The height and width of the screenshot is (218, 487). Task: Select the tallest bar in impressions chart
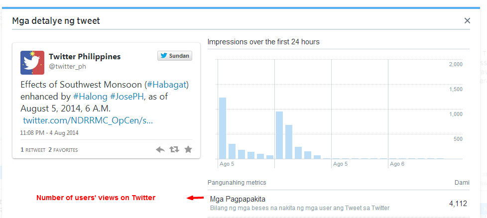[x=223, y=128]
